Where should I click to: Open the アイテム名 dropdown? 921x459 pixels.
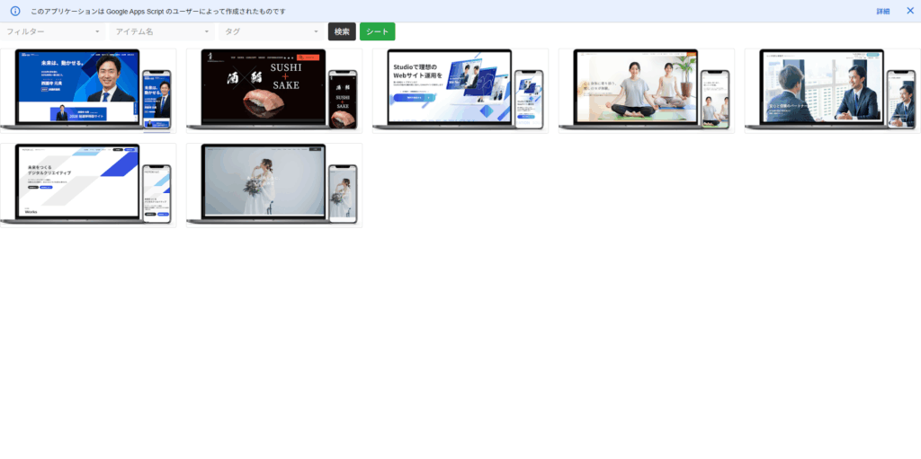coord(162,31)
